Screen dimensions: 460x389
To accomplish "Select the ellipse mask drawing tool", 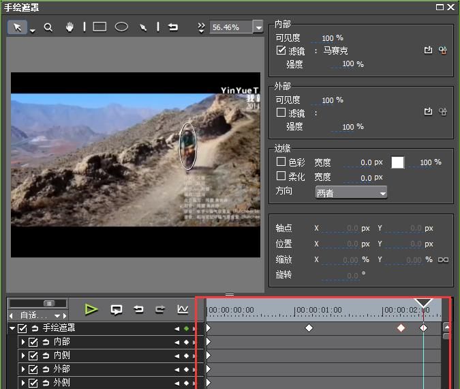I will [121, 27].
